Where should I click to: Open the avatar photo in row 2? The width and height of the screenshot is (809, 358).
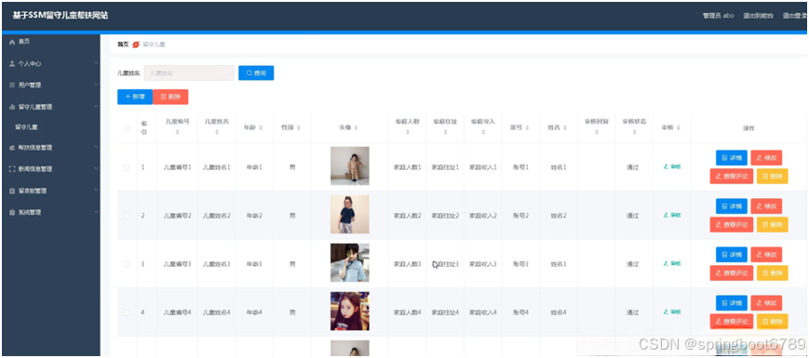350,214
